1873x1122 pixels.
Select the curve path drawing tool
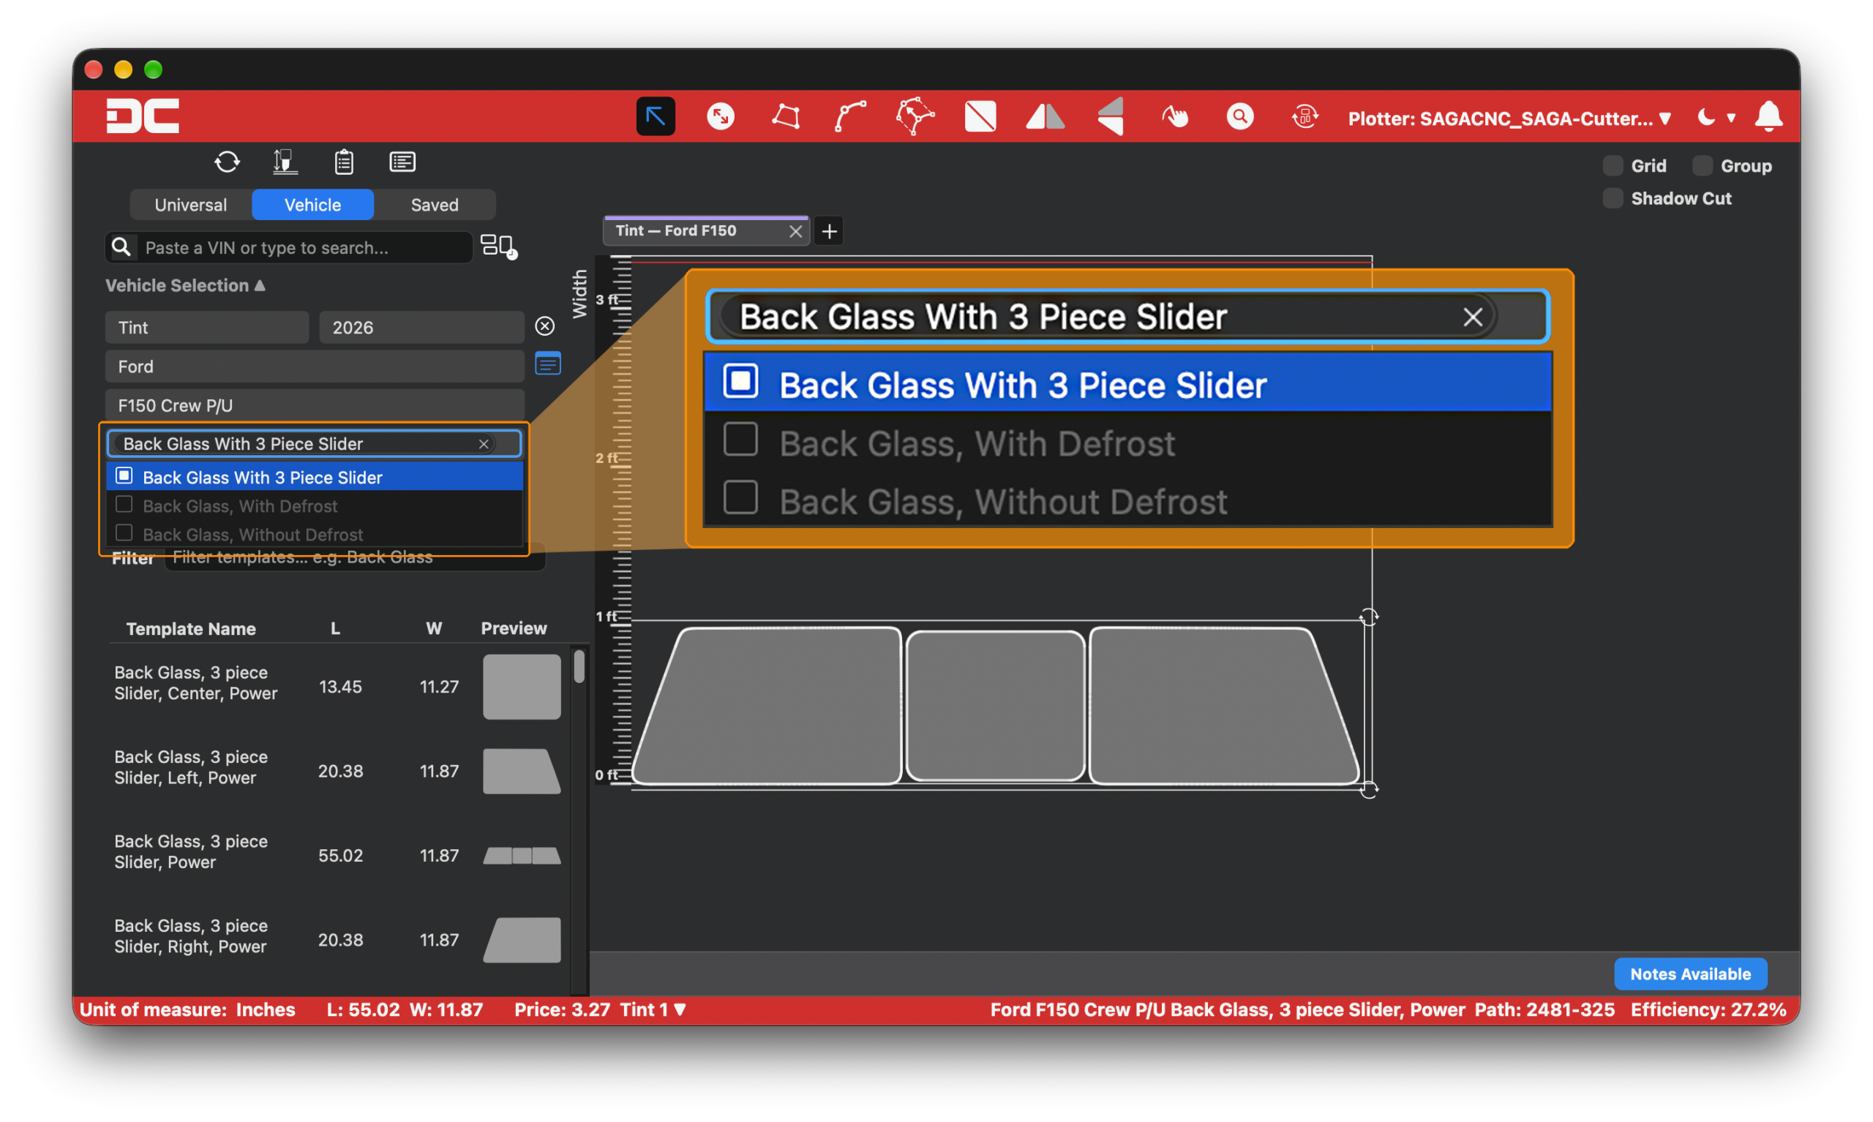click(x=850, y=116)
